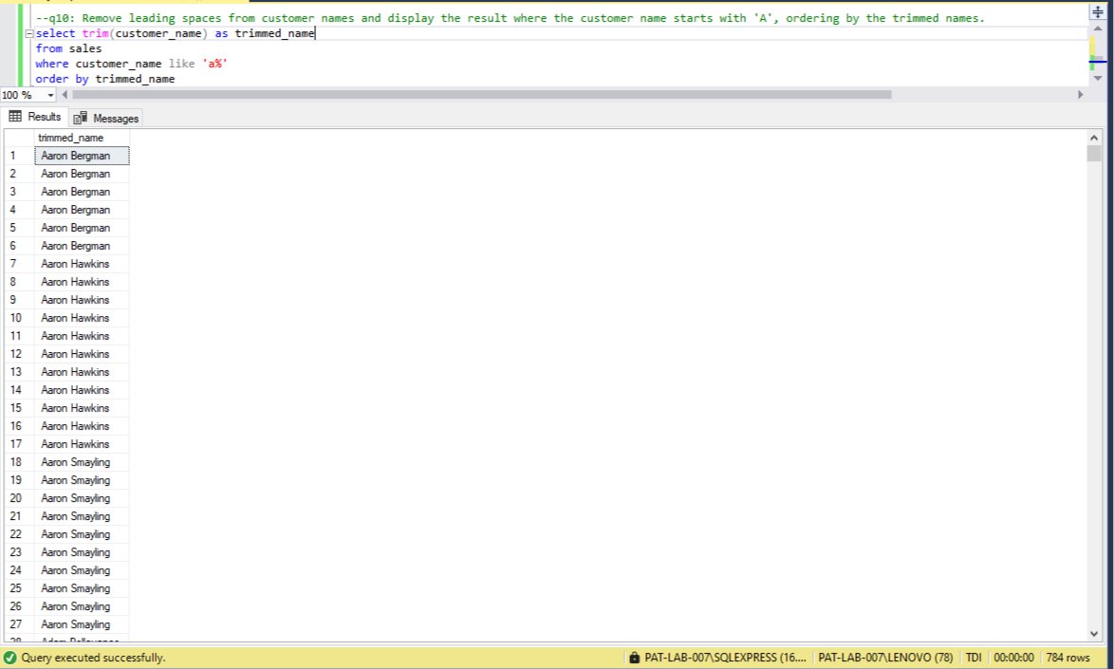This screenshot has width=1114, height=669.
Task: Select row 18 Aaron Smayling cell
Action: [82, 462]
